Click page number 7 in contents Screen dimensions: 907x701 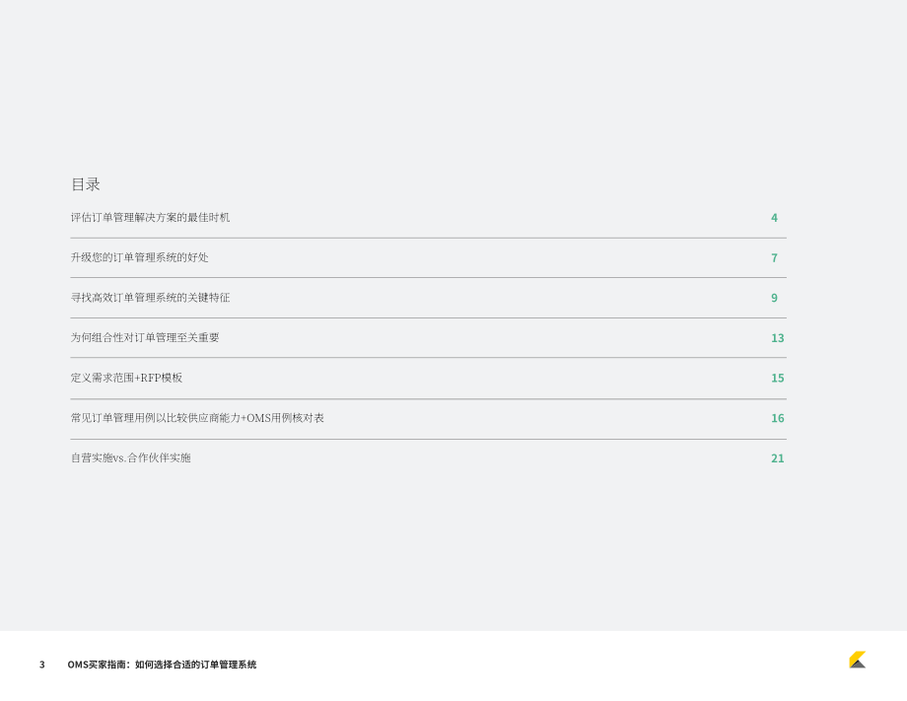tap(774, 258)
